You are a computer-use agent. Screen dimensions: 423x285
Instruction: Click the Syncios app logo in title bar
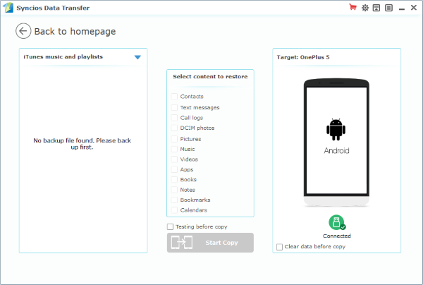7,7
